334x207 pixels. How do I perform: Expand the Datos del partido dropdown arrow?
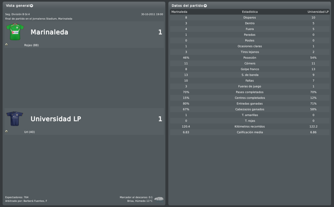pyautogui.click(x=205, y=6)
